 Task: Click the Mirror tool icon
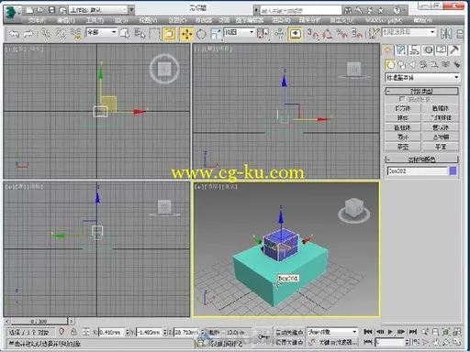click(446, 34)
